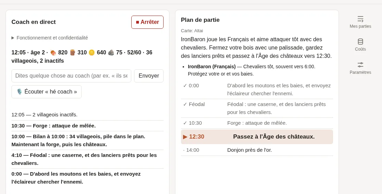Image resolution: width=382 pixels, height=194 pixels.
Task: Click the IronBaron strategy summary paragraph
Action: click(257, 48)
